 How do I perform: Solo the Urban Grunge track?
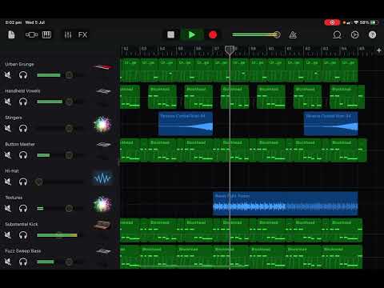coord(23,75)
